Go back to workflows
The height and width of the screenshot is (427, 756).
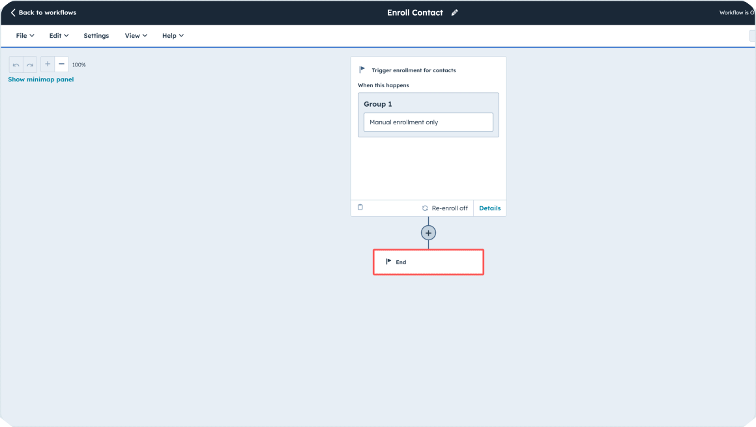pos(44,12)
